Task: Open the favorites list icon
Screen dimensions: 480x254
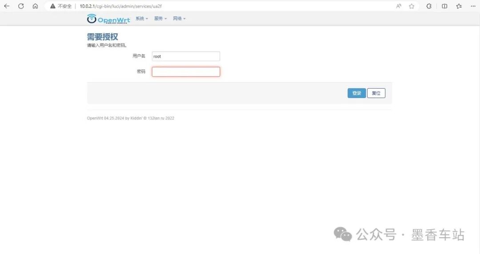Action: (x=459, y=6)
